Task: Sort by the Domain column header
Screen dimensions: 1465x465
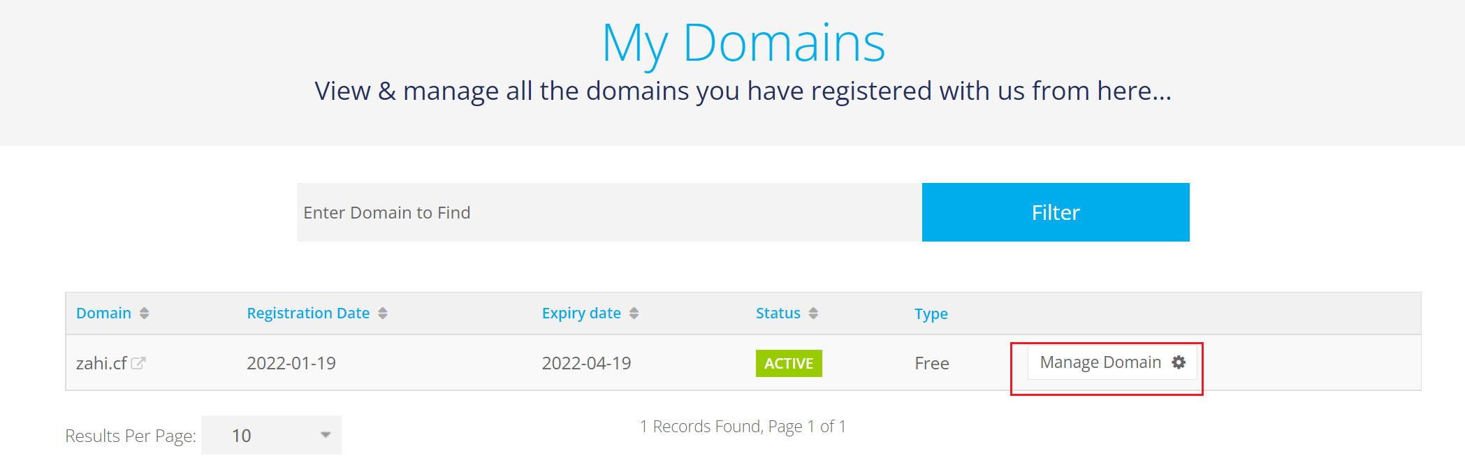Action: 103,313
